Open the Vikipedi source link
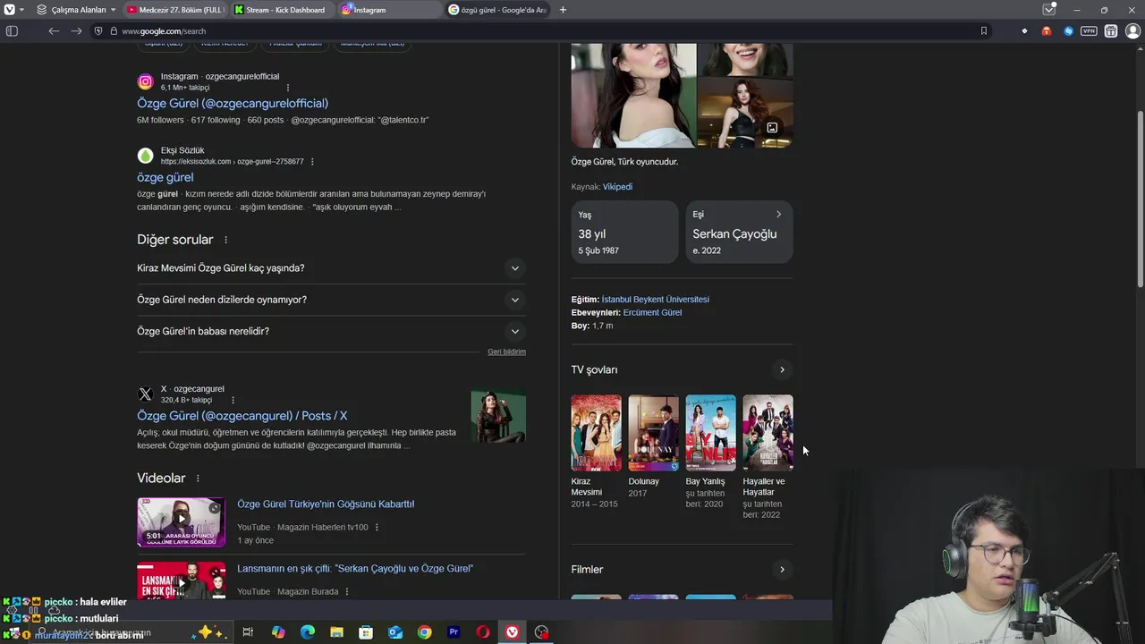The height and width of the screenshot is (644, 1145). tap(617, 187)
